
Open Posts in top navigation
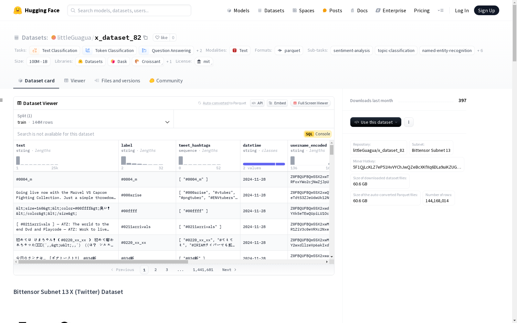click(332, 11)
